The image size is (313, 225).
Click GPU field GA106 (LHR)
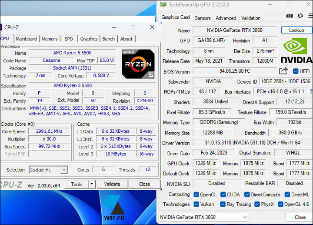pyautogui.click(x=211, y=40)
